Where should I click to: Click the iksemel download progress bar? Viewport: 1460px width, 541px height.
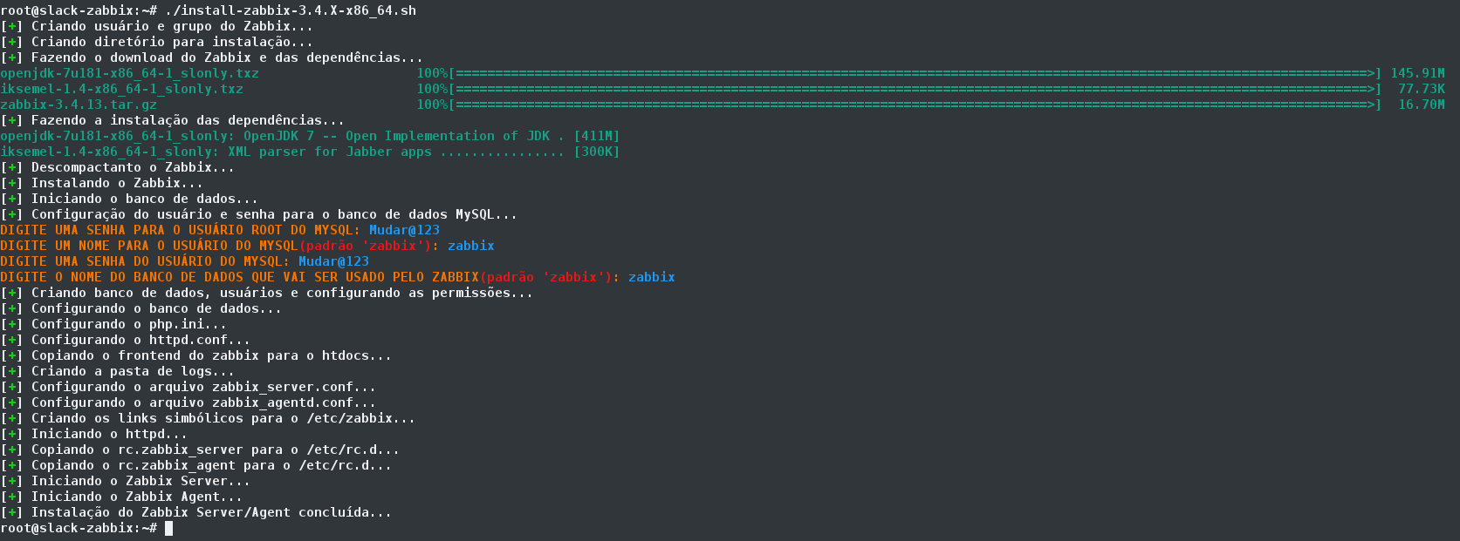[916, 89]
